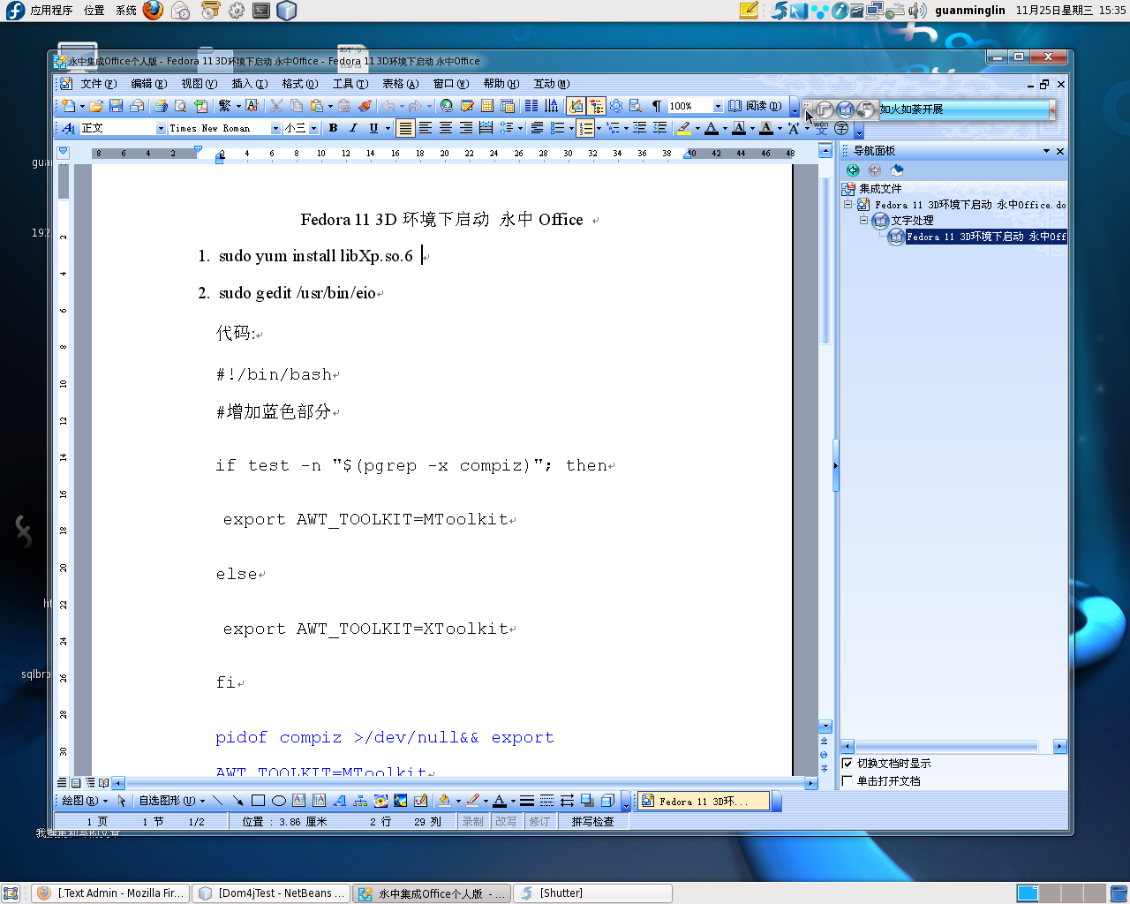Enable the 单击打开文档 checkbox
The width and height of the screenshot is (1130, 904).
click(x=847, y=781)
